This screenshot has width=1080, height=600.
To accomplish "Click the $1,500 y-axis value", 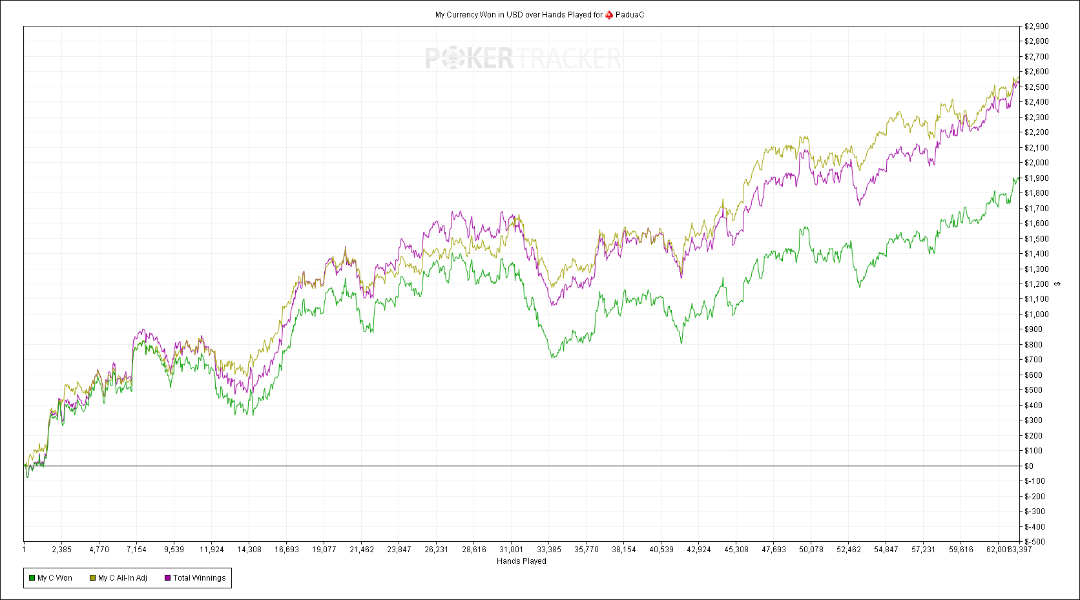I will (x=1037, y=239).
